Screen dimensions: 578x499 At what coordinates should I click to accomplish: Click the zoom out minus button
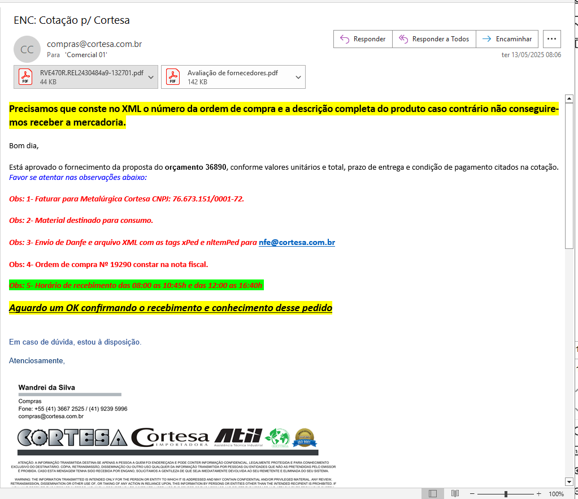pyautogui.click(x=472, y=493)
